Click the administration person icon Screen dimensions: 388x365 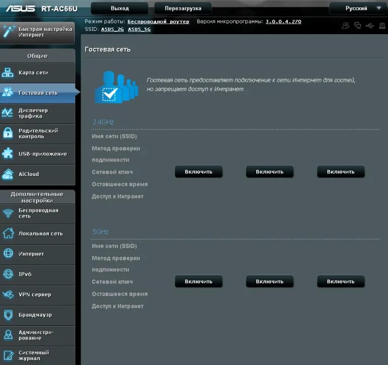(x=8, y=335)
